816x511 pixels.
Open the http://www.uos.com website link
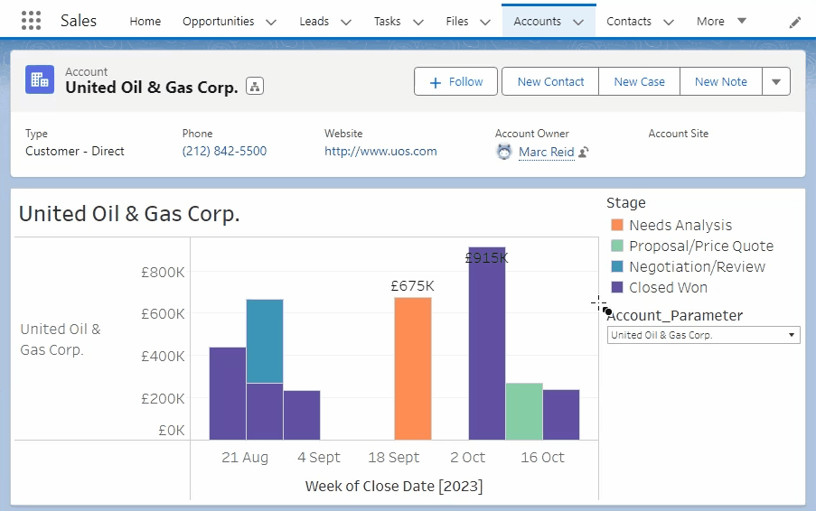(x=380, y=152)
